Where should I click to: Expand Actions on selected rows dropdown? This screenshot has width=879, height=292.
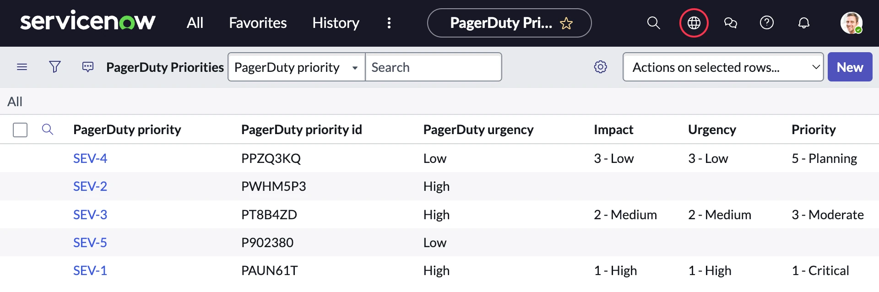click(x=723, y=67)
